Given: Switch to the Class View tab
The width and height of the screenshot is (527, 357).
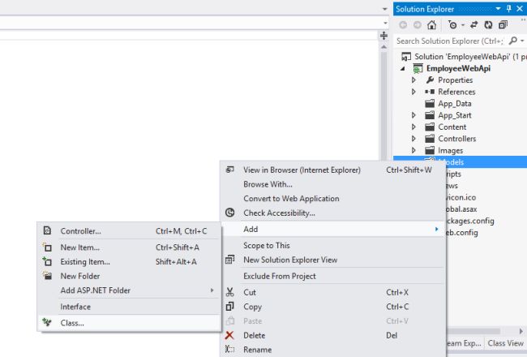Looking at the screenshot, I should [x=505, y=343].
